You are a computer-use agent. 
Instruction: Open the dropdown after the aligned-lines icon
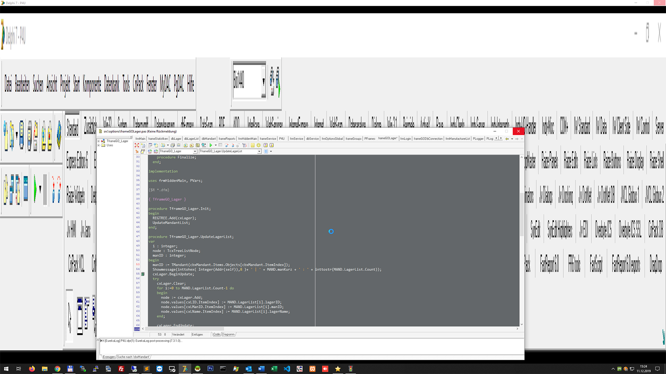pyautogui.click(x=271, y=151)
